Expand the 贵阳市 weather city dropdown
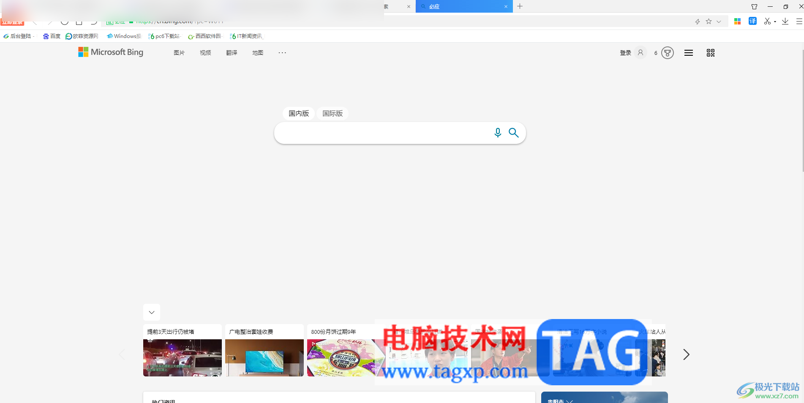The width and height of the screenshot is (804, 403). pyautogui.click(x=570, y=401)
